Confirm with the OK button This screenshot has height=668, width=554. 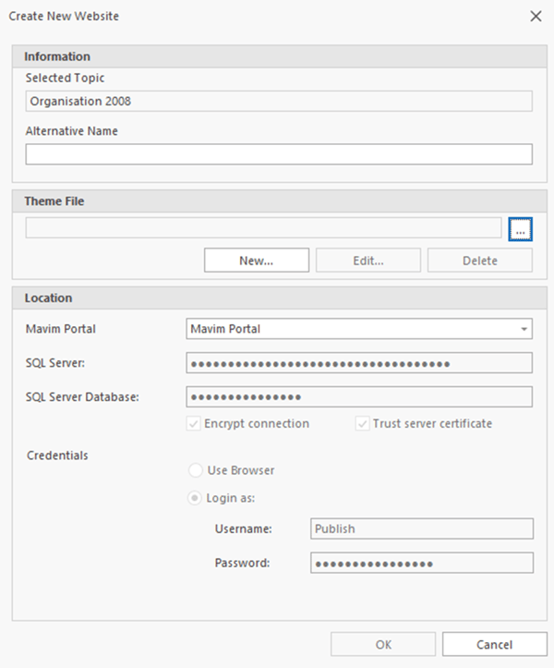tap(383, 645)
